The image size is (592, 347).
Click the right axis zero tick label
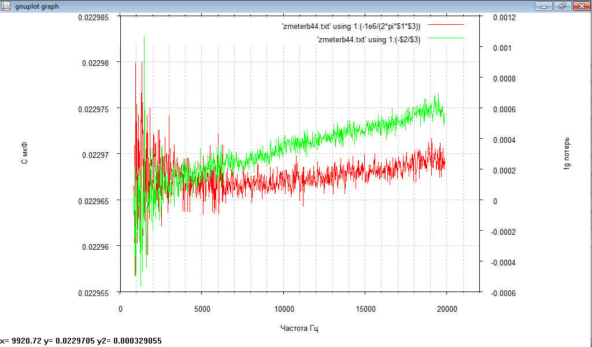[x=495, y=201]
